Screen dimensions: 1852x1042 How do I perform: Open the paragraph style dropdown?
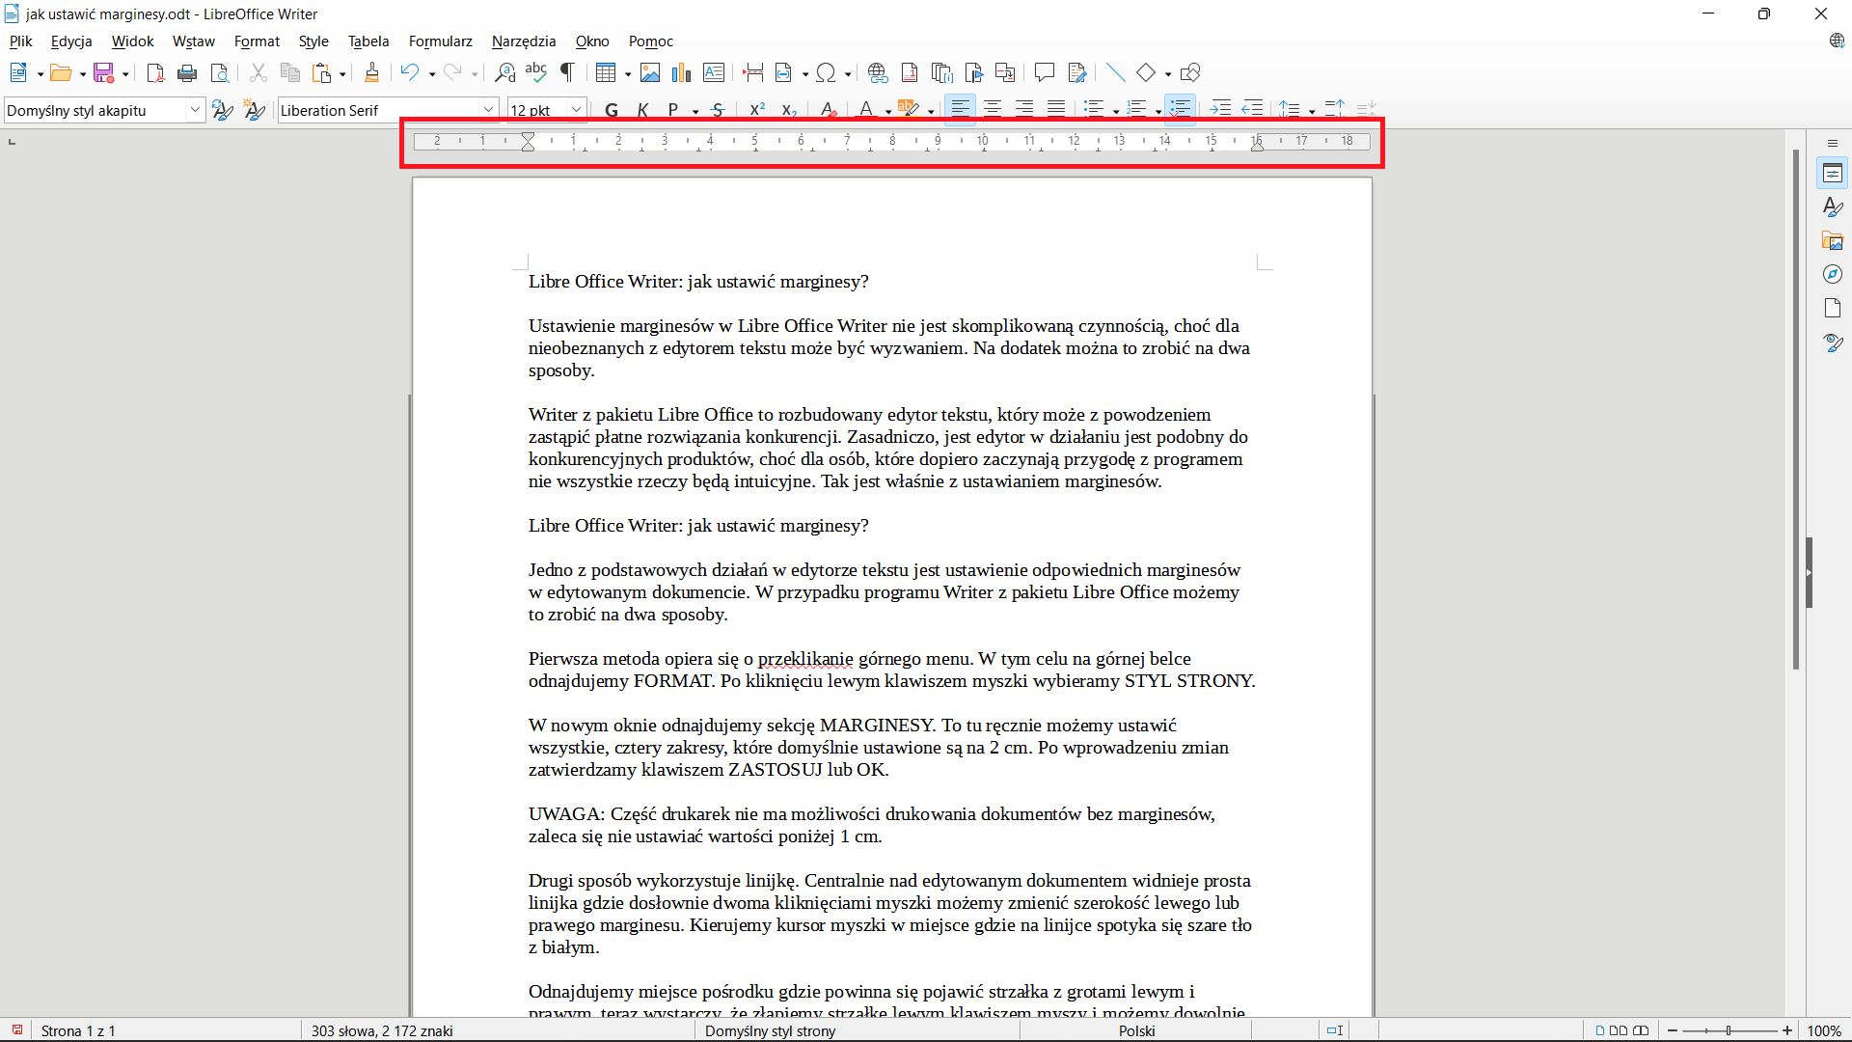[x=195, y=109]
